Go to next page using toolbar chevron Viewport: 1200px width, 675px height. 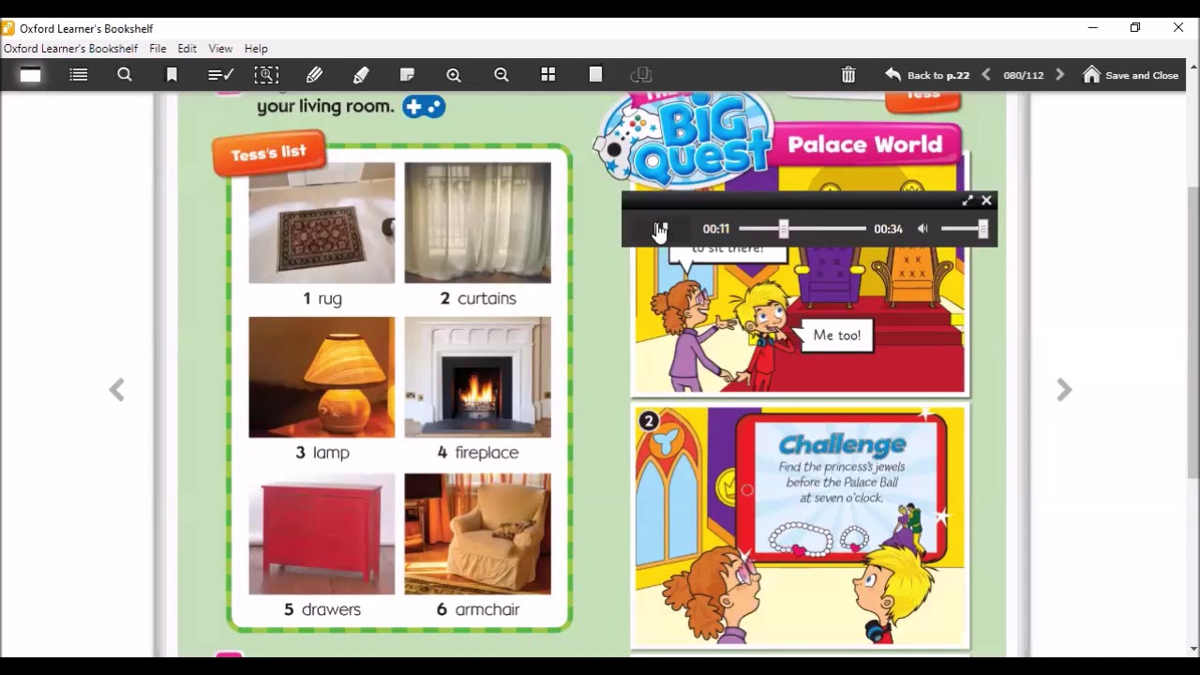(x=1060, y=75)
